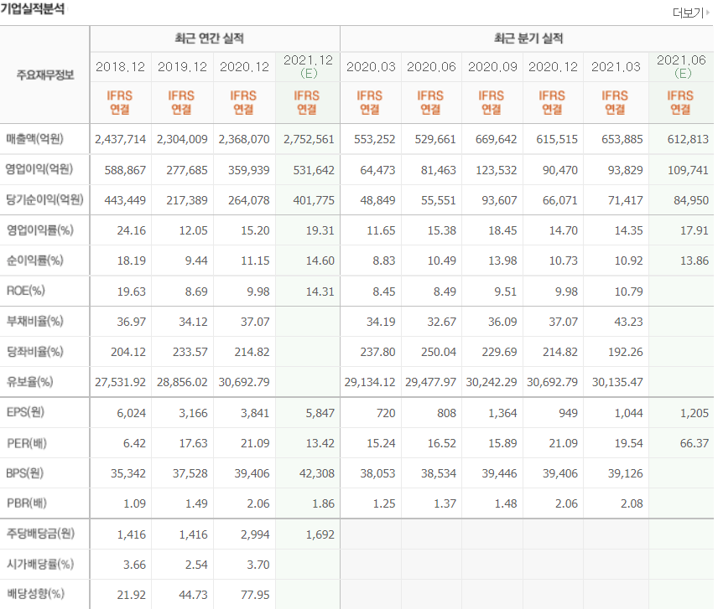Select the 2020.06 quarterly column header
This screenshot has height=609, width=718.
coord(431,67)
